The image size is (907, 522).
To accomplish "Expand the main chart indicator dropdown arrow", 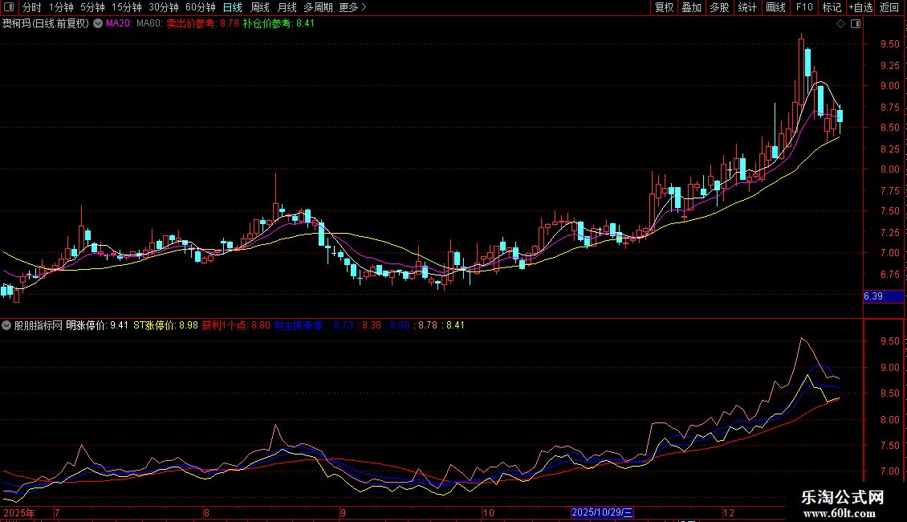I will point(98,24).
